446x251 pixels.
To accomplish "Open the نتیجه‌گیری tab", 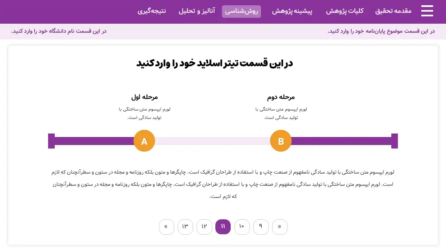I will point(152,11).
